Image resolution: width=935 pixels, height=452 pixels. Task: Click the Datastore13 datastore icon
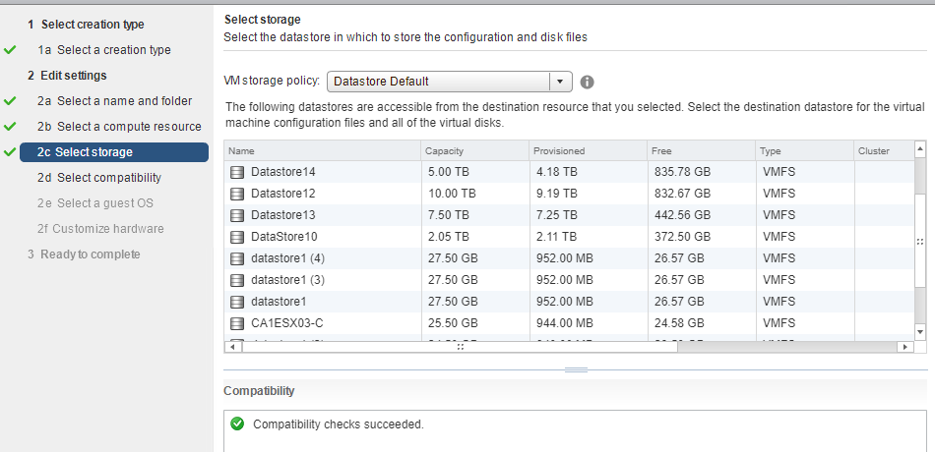(x=237, y=215)
